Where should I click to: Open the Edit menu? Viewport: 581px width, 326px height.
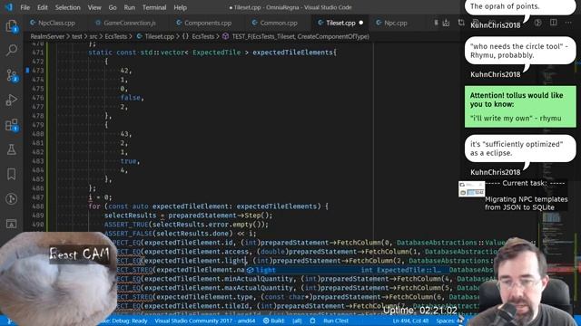[x=43, y=7]
